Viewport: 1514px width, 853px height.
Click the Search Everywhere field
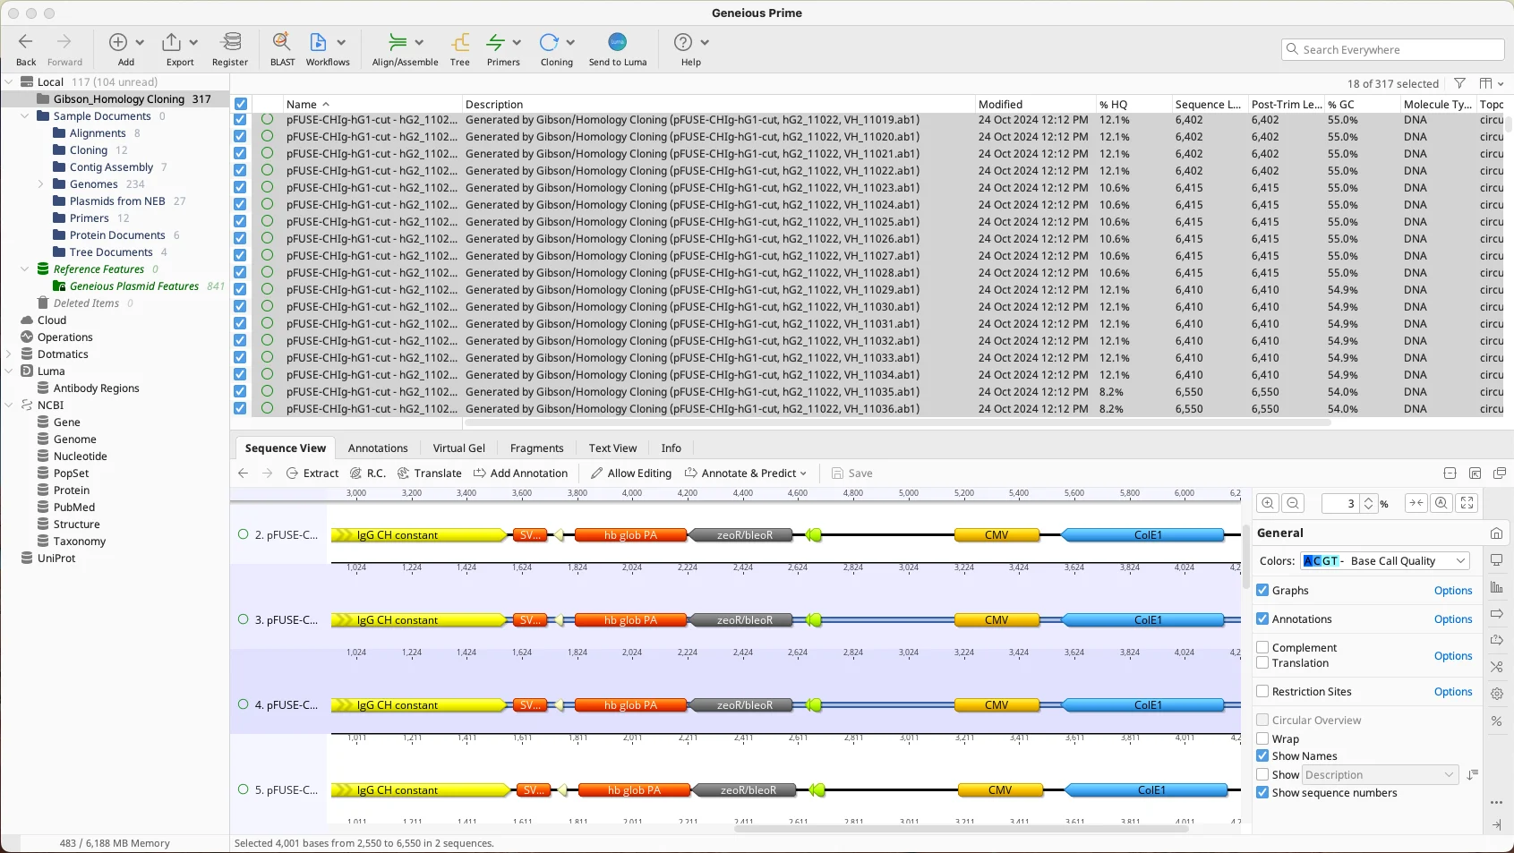tap(1393, 50)
